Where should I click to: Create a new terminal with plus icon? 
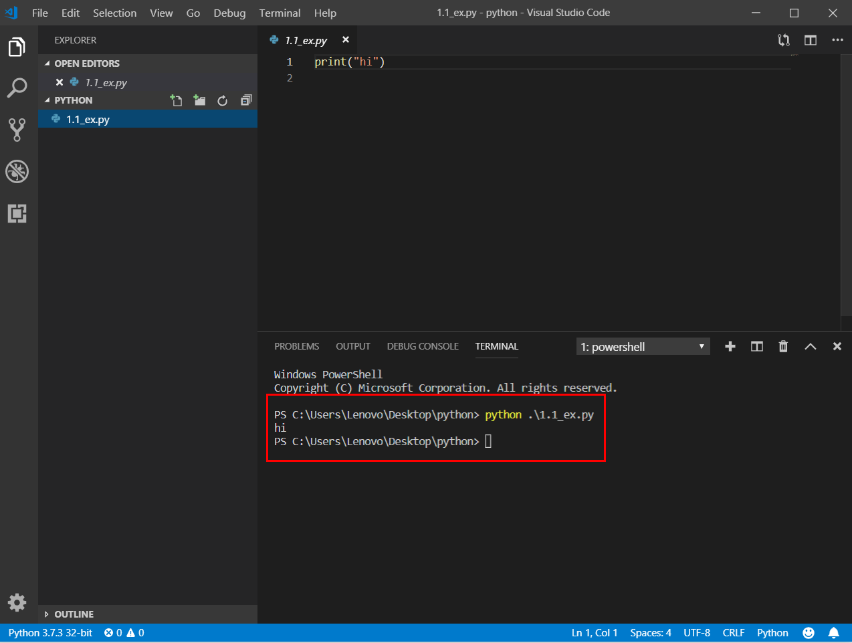click(730, 346)
